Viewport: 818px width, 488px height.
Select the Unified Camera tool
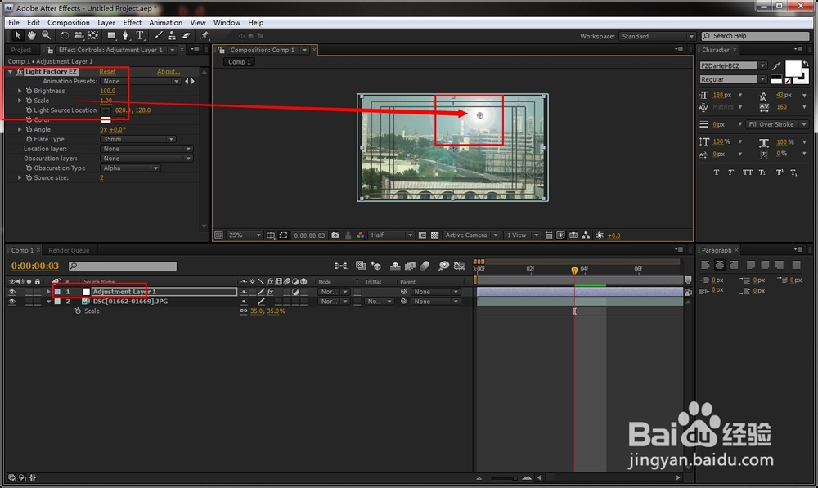click(x=79, y=35)
